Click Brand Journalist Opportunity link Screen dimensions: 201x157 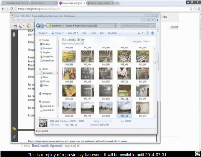[47, 146]
